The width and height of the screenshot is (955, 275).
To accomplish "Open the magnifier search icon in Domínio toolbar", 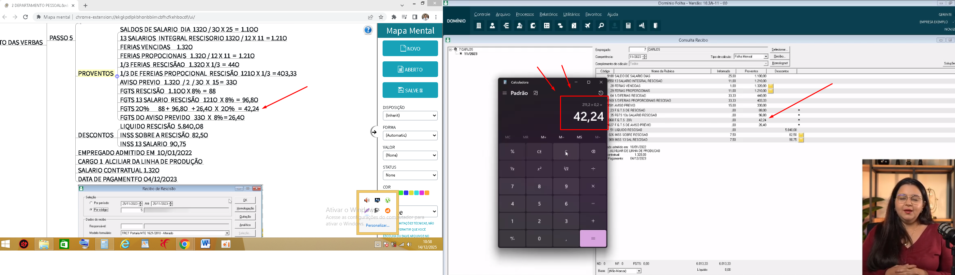I will point(601,25).
